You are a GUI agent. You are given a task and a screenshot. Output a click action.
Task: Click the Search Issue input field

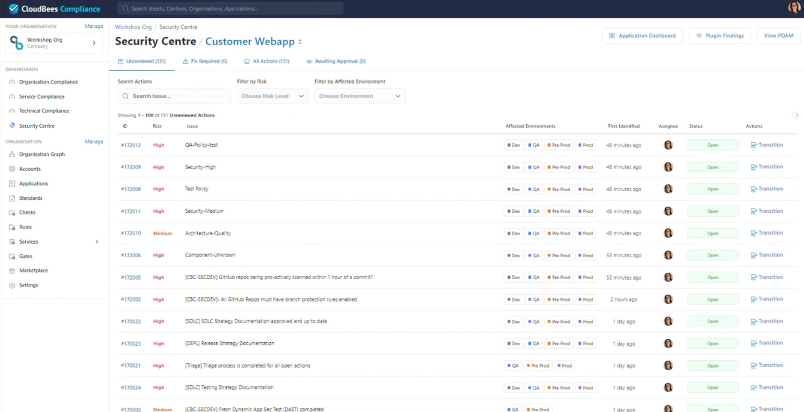point(174,96)
